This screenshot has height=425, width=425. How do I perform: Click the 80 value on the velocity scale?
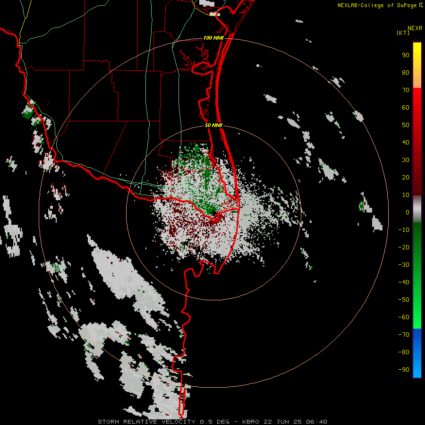pyautogui.click(x=406, y=73)
